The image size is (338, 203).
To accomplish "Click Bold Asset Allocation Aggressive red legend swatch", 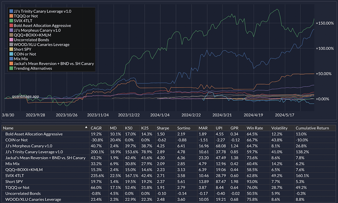I will click(x=11, y=25).
